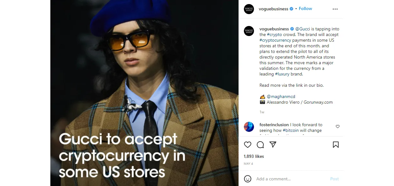Click the Vogue Business avatar beside the caption
The image size is (394, 186).
click(x=249, y=31)
